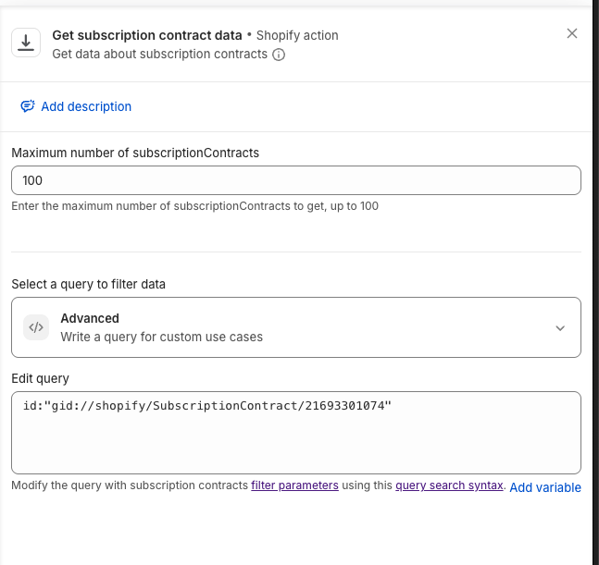Image resolution: width=599 pixels, height=565 pixels.
Task: Open the info tooltip beside subscription contracts
Action: point(279,55)
